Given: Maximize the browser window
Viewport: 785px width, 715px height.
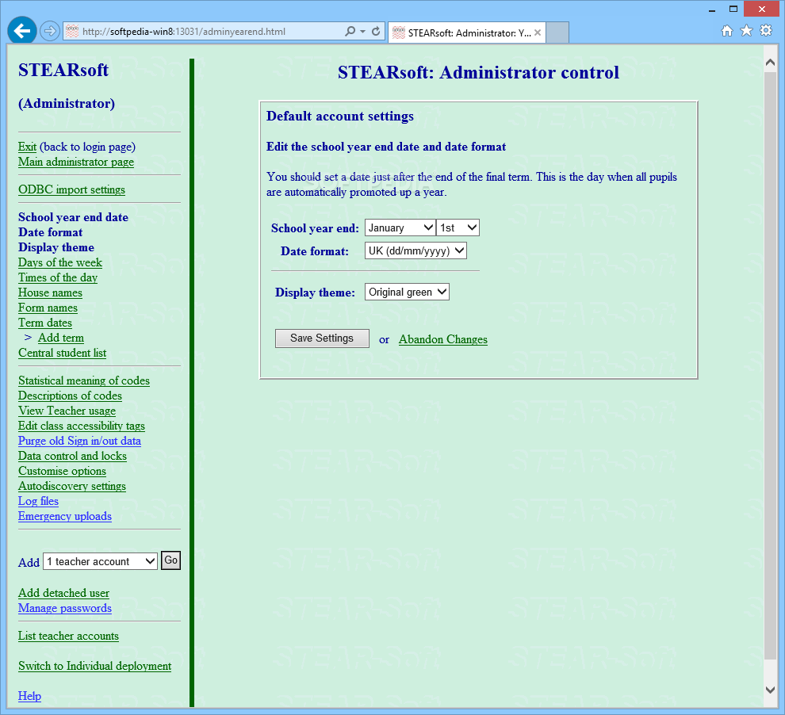Looking at the screenshot, I should (733, 9).
